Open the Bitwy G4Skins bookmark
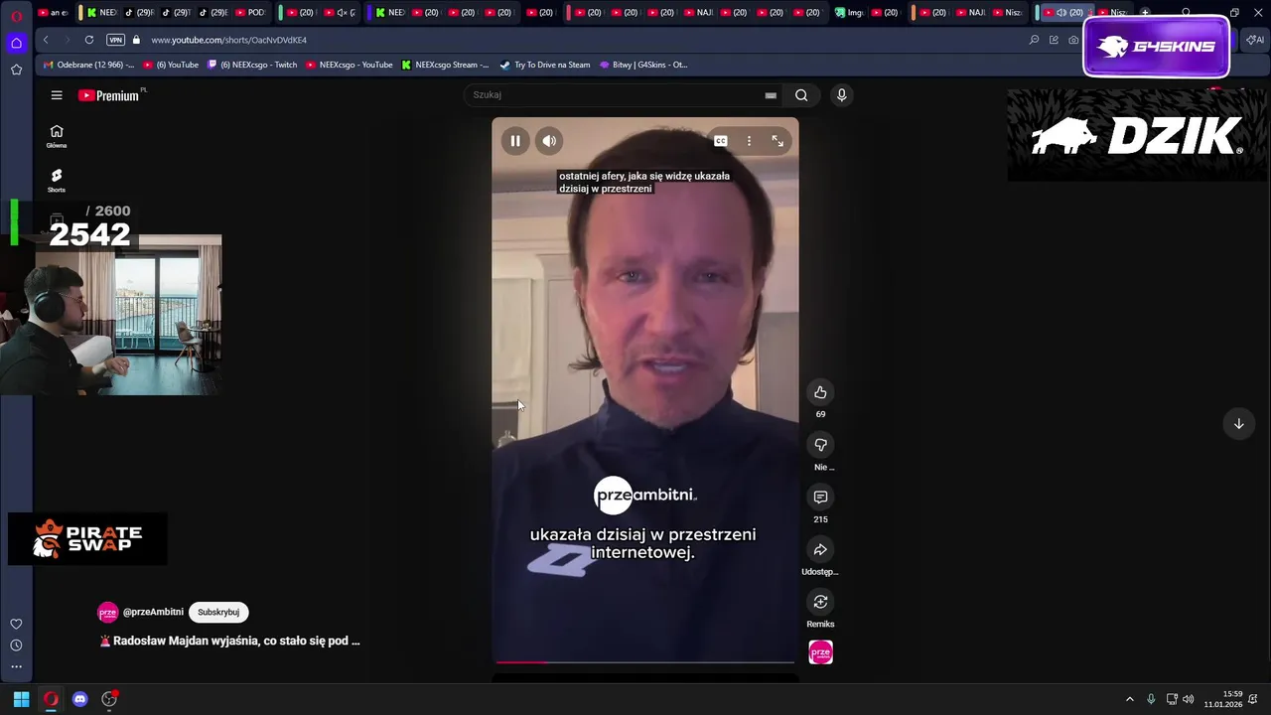The height and width of the screenshot is (715, 1271). click(643, 65)
